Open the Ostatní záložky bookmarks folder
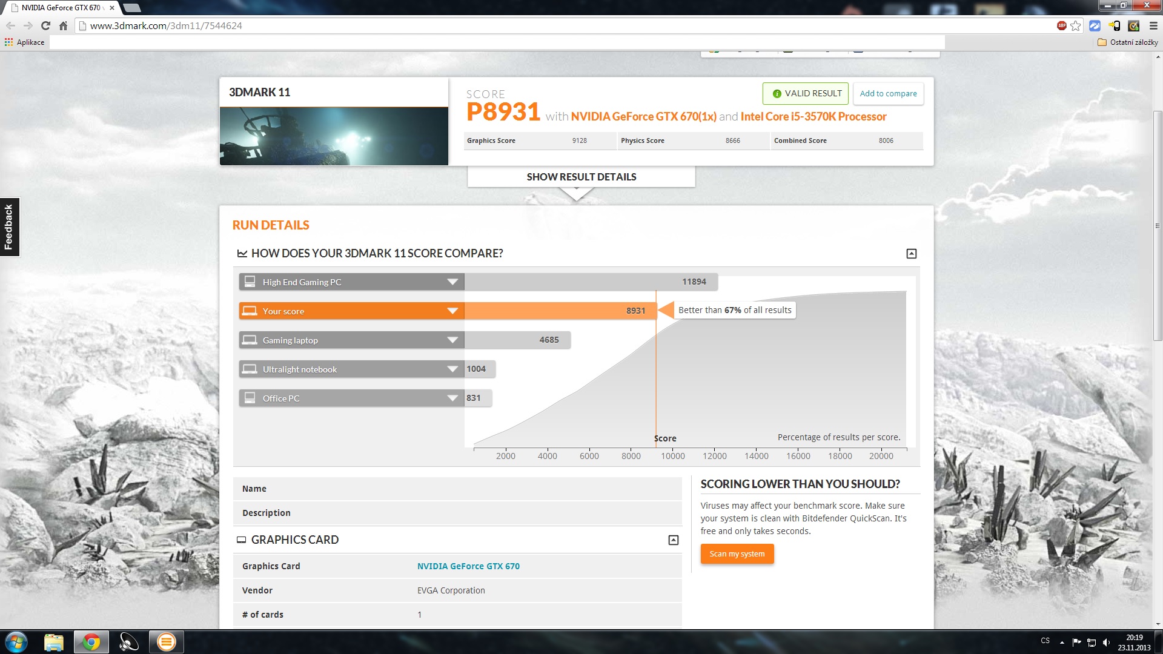The image size is (1163, 654). click(x=1128, y=42)
